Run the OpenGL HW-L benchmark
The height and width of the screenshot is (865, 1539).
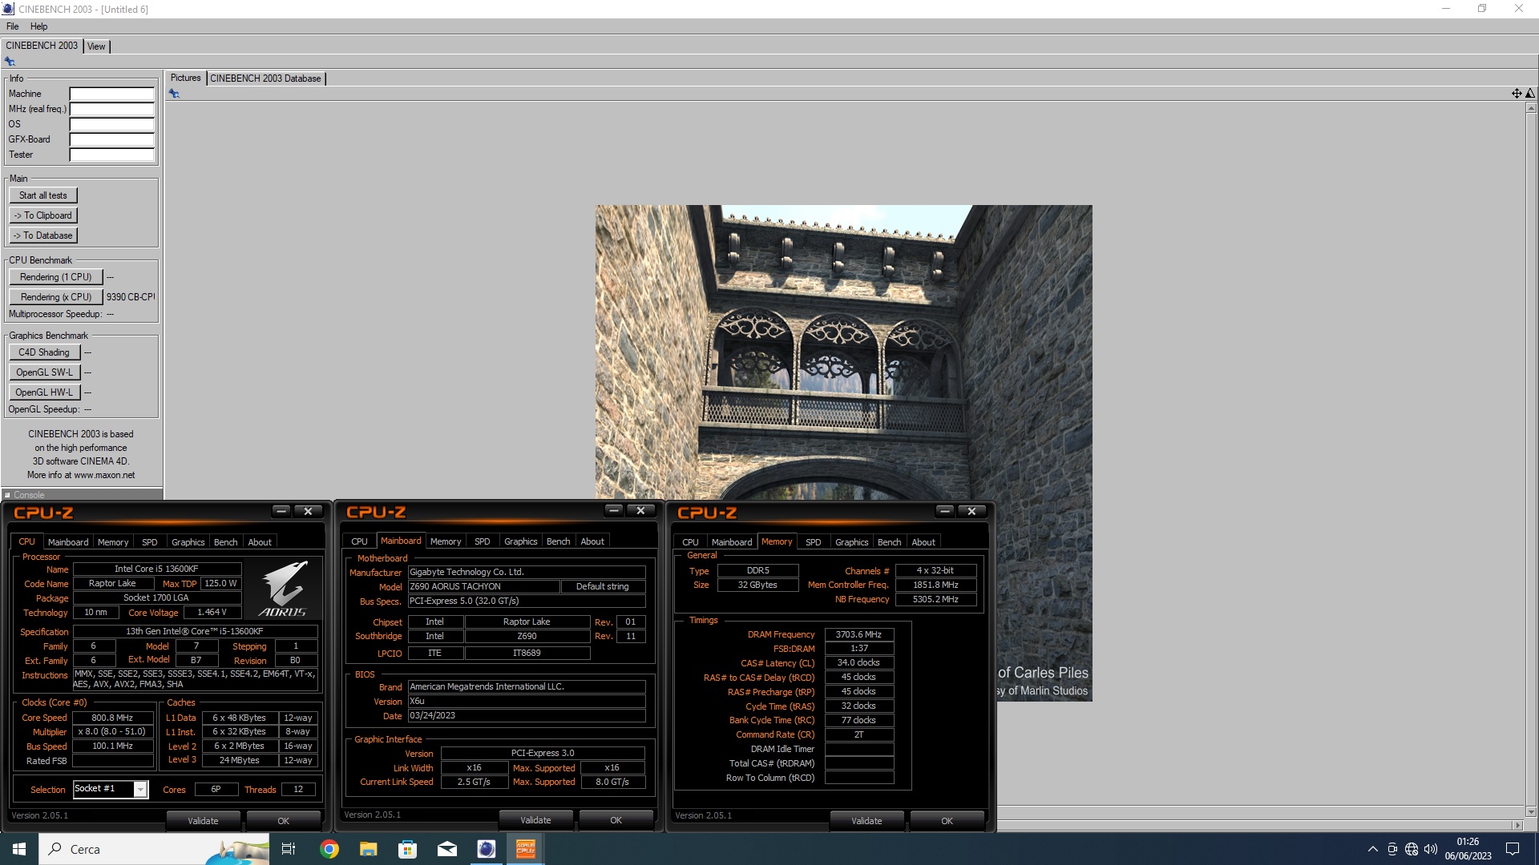click(x=45, y=392)
